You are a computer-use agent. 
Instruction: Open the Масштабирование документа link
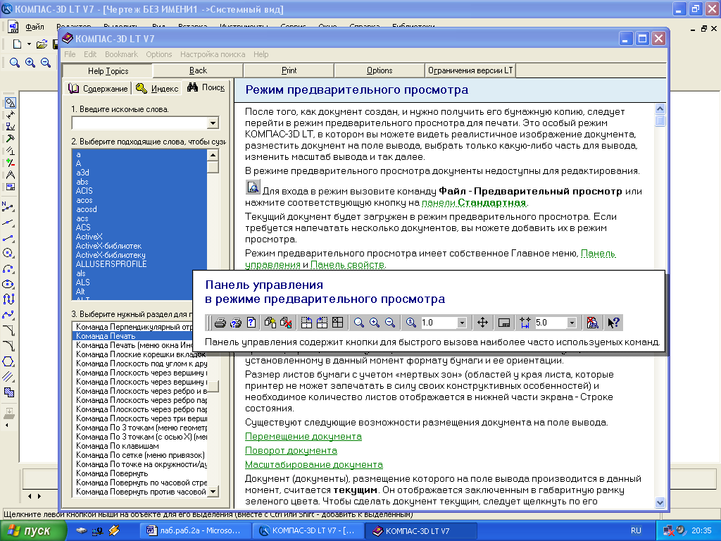313,465
